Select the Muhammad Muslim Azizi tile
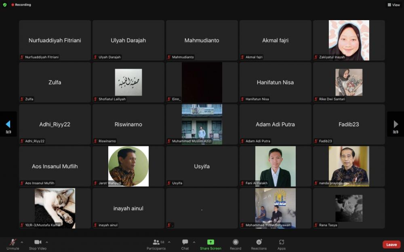This screenshot has width=404, height=252. [x=202, y=124]
